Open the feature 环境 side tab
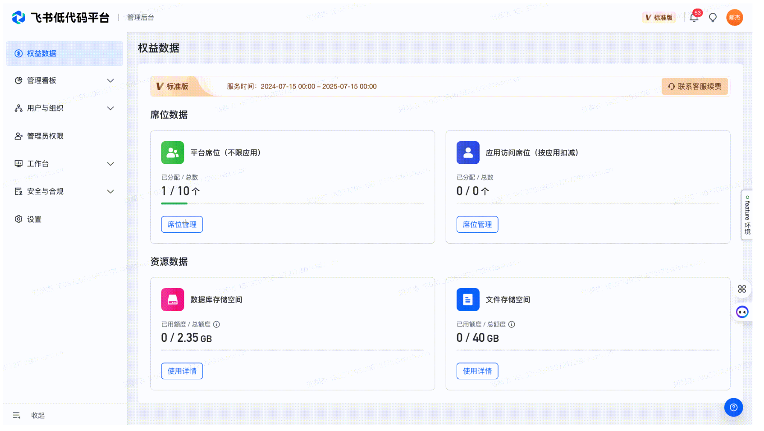This screenshot has width=764, height=431. pyautogui.click(x=747, y=215)
